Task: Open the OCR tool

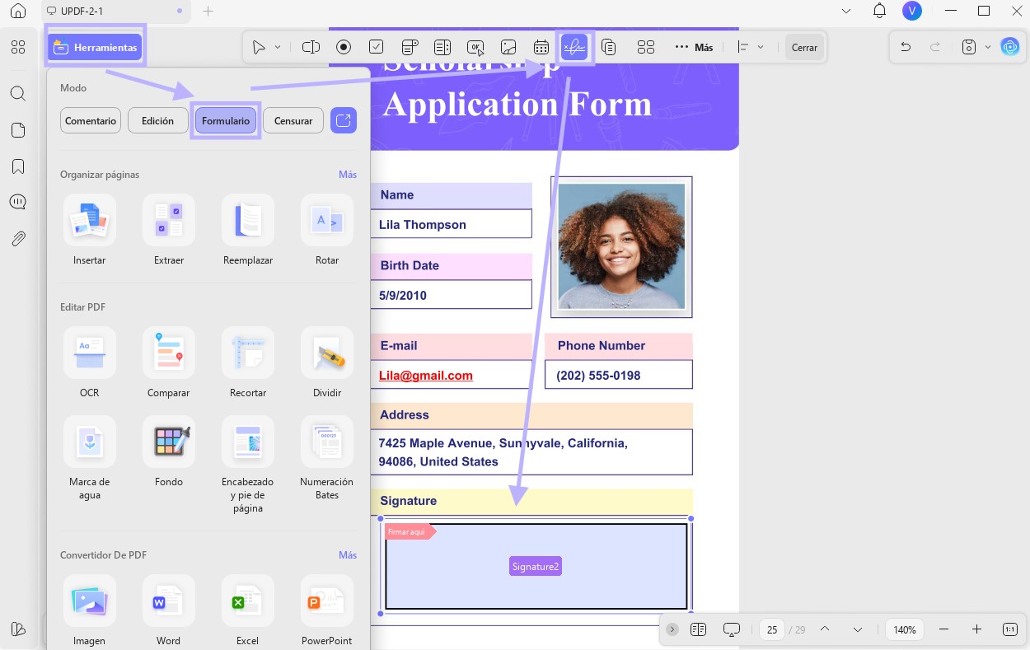Action: click(x=90, y=362)
